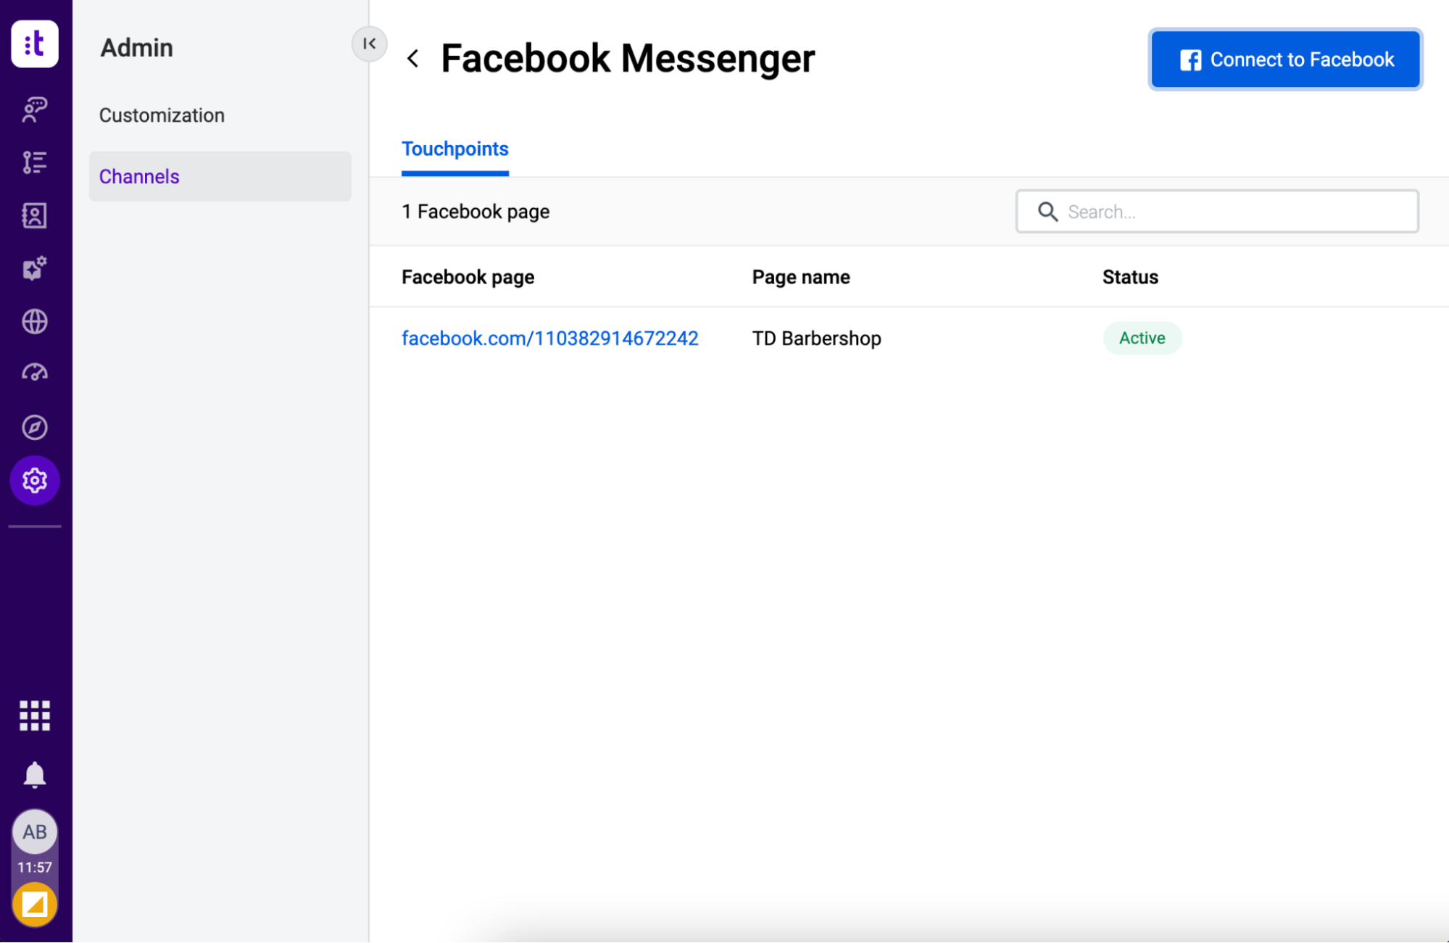This screenshot has width=1449, height=943.
Task: Click Connect to Facebook button
Action: point(1285,59)
